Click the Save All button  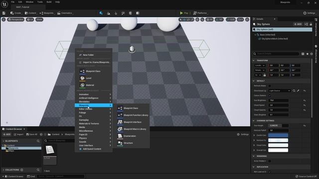(x=32, y=134)
